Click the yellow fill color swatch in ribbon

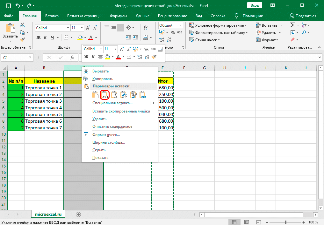coord(80,37)
